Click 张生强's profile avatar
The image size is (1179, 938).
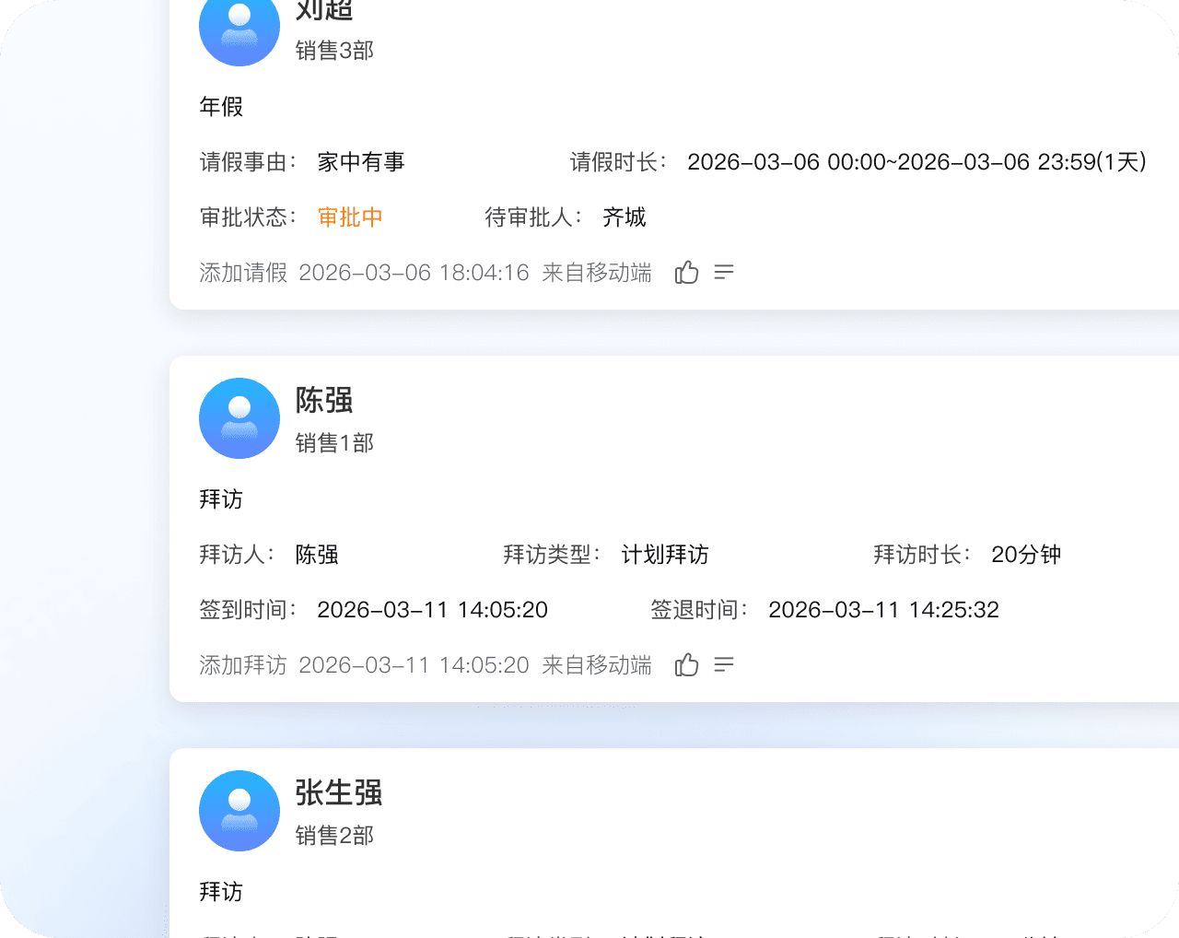[239, 811]
